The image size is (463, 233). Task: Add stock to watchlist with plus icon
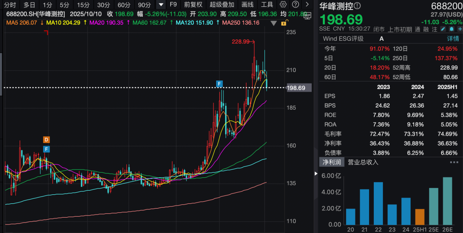(x=459, y=29)
